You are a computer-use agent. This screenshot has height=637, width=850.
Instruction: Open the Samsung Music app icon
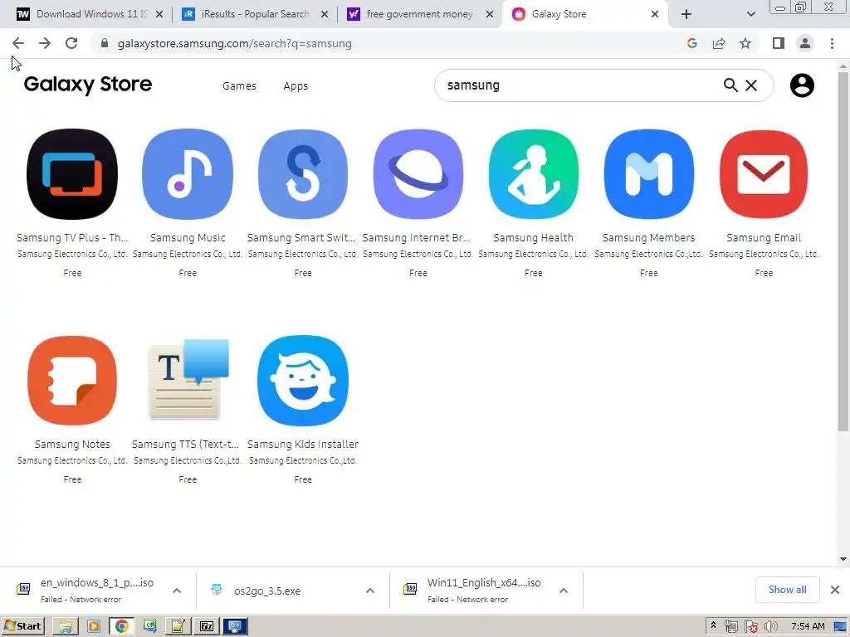pyautogui.click(x=188, y=174)
